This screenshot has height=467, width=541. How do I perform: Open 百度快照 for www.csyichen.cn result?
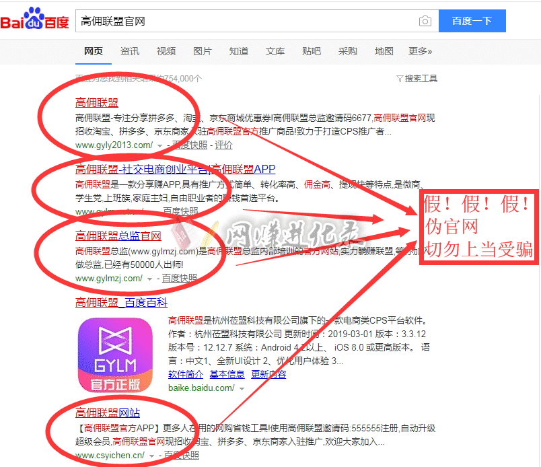[182, 456]
